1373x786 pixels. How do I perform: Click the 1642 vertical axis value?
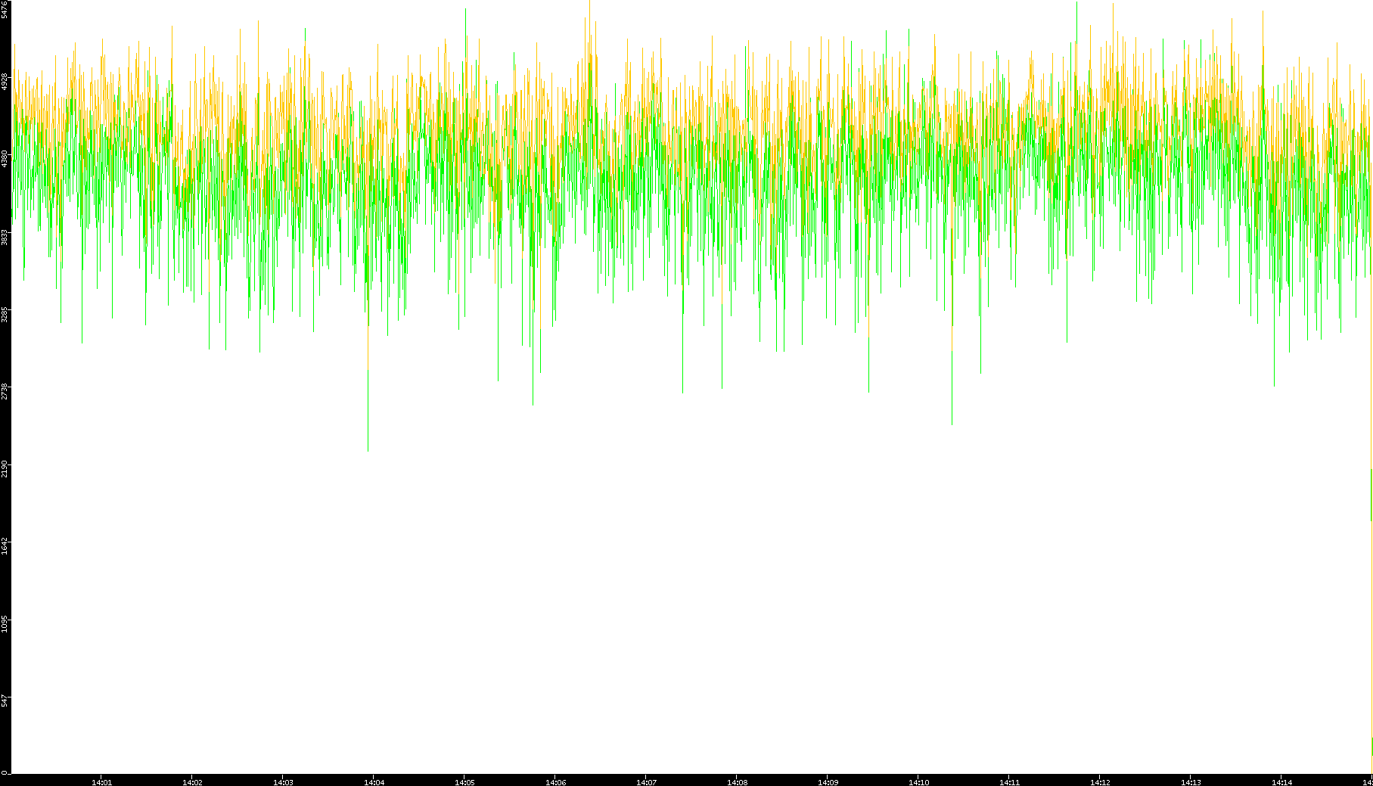[5, 546]
